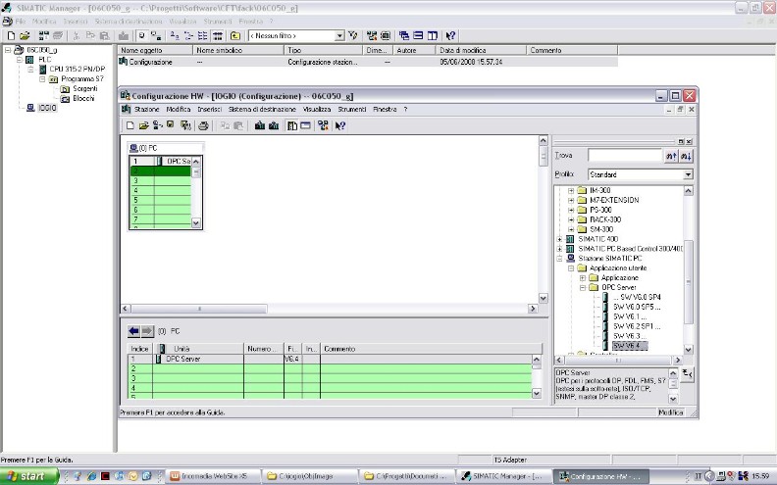Collapse the Stazione SIMATIC PC node
This screenshot has width=777, height=485.
(x=559, y=259)
